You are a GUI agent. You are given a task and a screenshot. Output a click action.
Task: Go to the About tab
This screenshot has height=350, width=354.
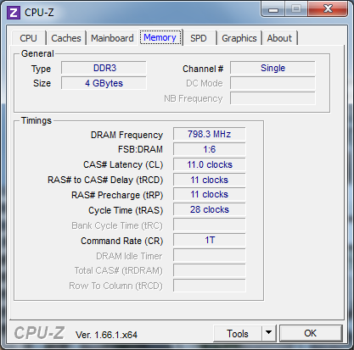[279, 38]
